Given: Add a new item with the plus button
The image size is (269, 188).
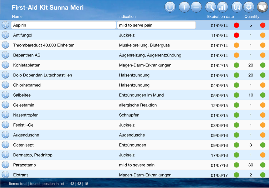Looking at the screenshot, I should pyautogui.click(x=184, y=7).
